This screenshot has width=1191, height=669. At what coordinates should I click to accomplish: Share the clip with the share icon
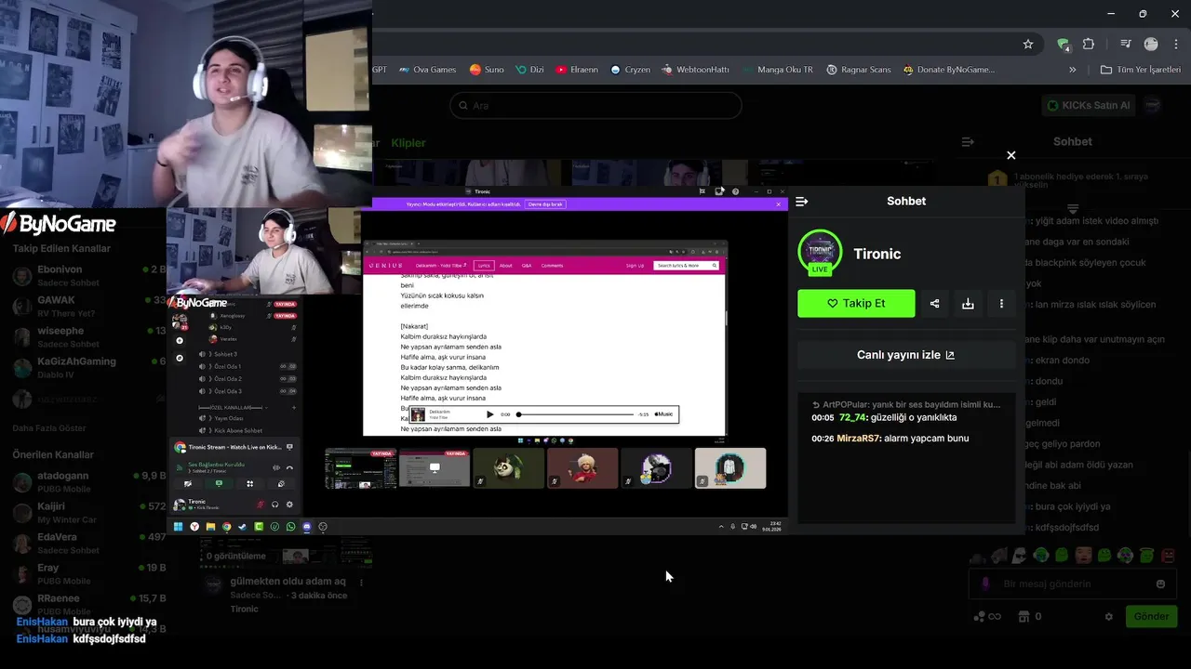coord(934,303)
